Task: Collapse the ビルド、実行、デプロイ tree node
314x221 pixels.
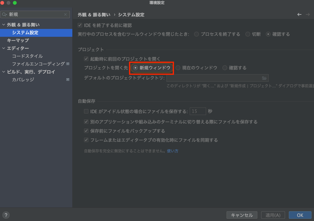Action: pos(3,72)
